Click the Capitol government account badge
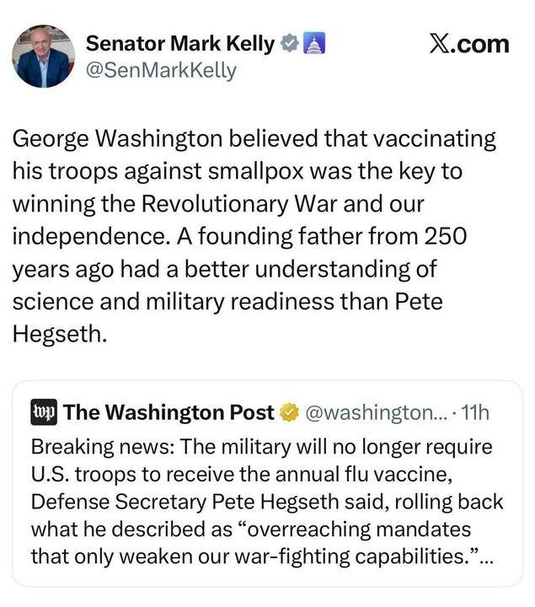 pyautogui.click(x=313, y=43)
